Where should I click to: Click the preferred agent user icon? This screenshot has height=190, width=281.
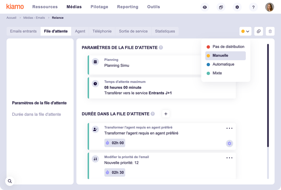(x=95, y=129)
